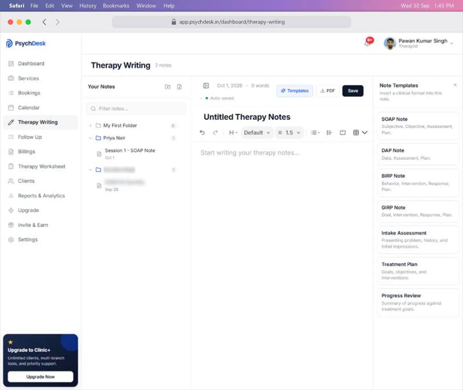Collapse the notes sidebar panel icon

point(206,86)
